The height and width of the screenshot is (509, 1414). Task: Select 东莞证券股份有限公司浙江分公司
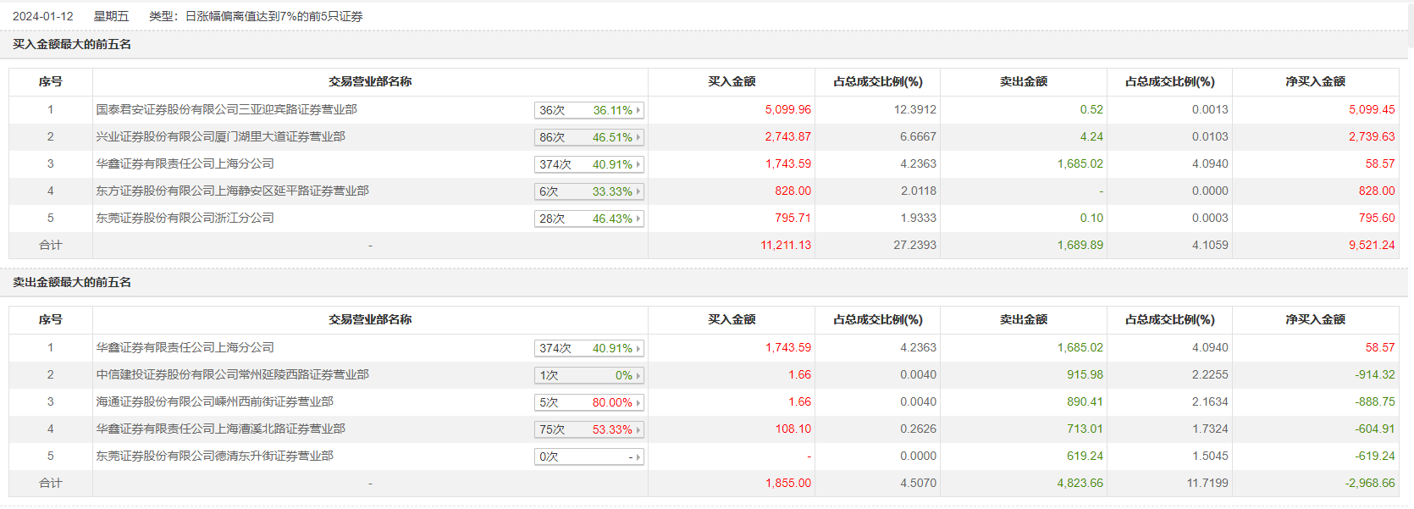click(x=185, y=218)
